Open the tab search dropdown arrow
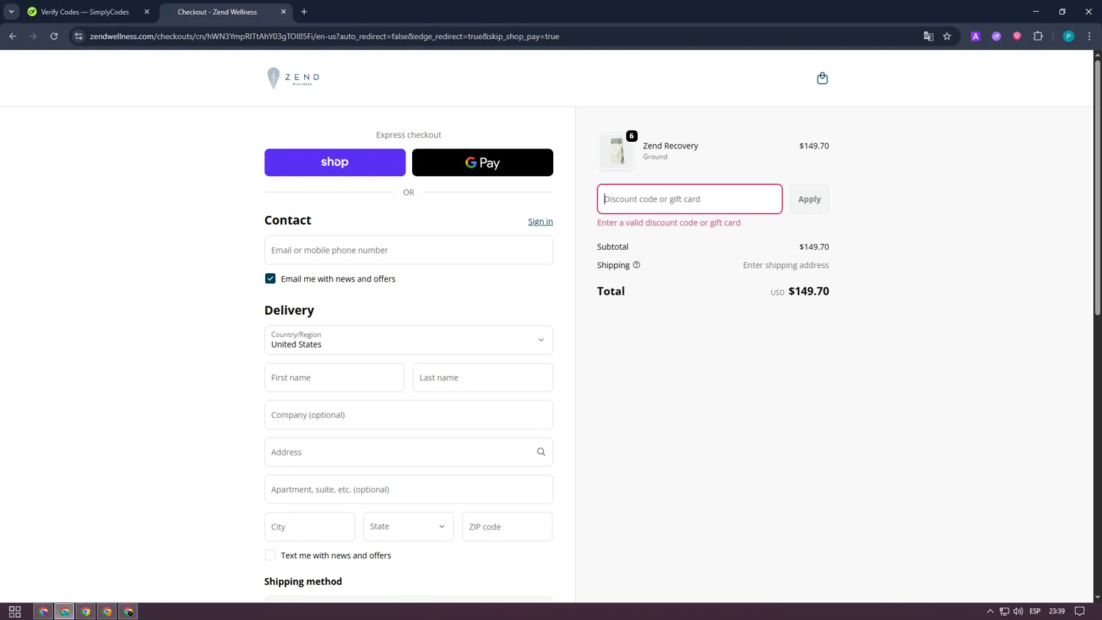Image resolution: width=1102 pixels, height=620 pixels. pos(12,12)
